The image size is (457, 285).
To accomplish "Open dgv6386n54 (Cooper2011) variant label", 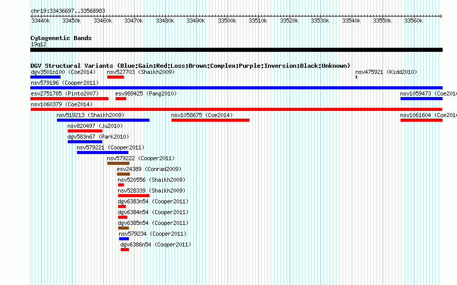I will tap(156, 244).
